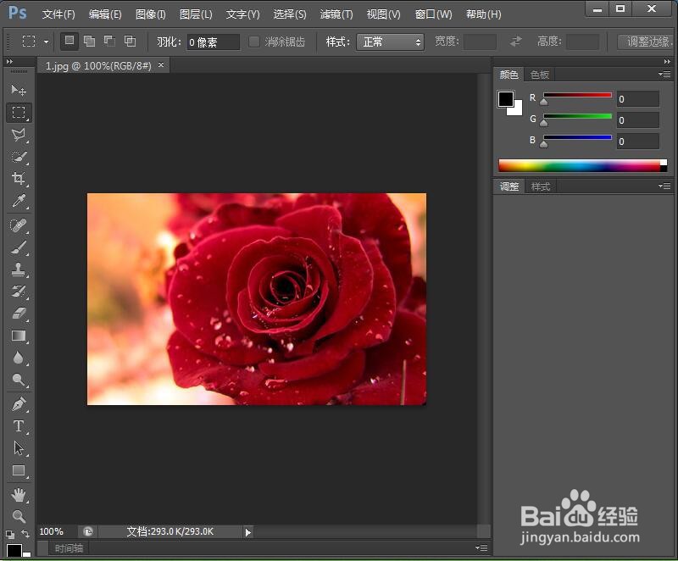This screenshot has width=678, height=561.
Task: Expand status bar document info arrow
Action: (248, 532)
